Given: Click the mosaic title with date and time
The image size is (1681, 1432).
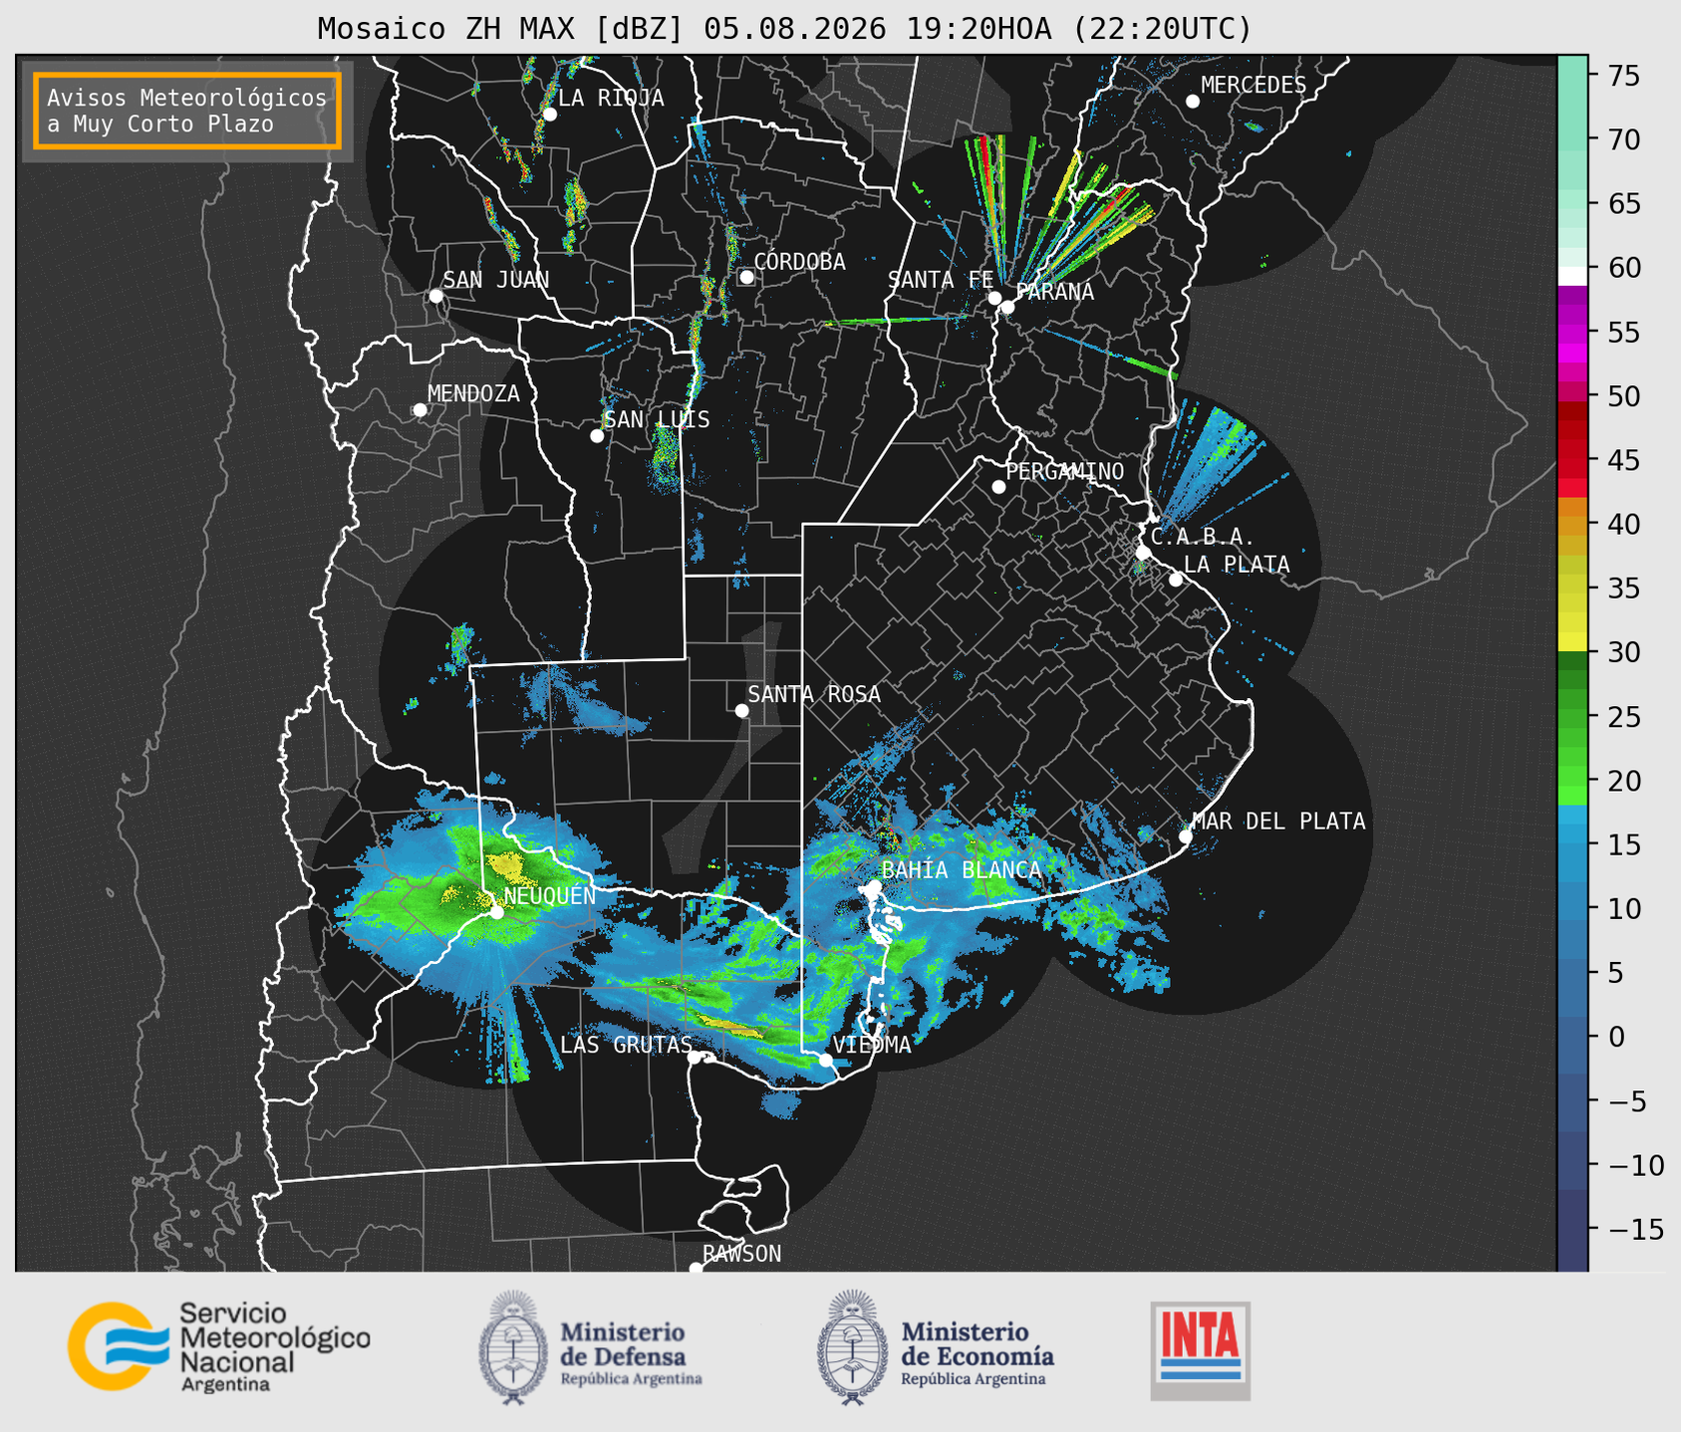Looking at the screenshot, I should 784,29.
